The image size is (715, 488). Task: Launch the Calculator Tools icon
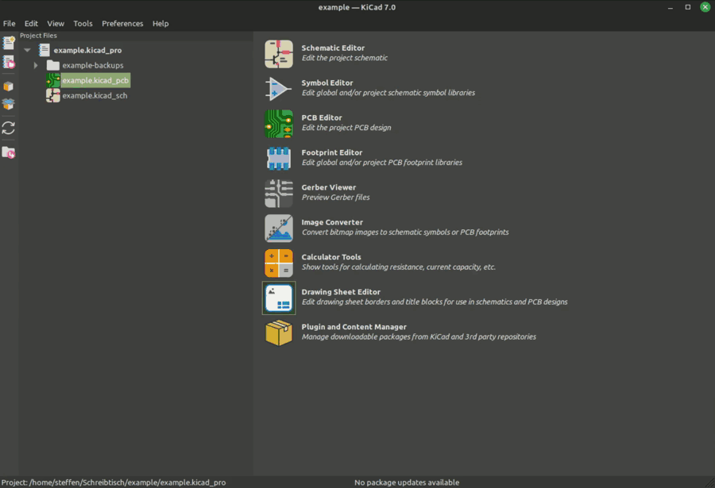click(279, 263)
